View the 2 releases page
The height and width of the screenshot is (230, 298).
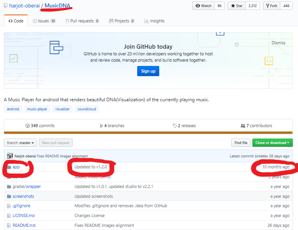coord(184,126)
